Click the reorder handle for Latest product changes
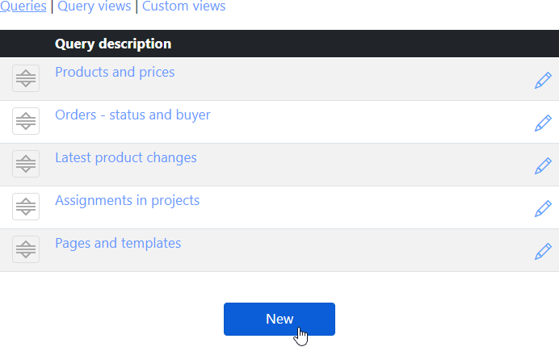The width and height of the screenshot is (559, 347). (26, 164)
